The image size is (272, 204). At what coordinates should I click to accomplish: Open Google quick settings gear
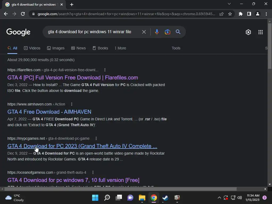(x=248, y=32)
